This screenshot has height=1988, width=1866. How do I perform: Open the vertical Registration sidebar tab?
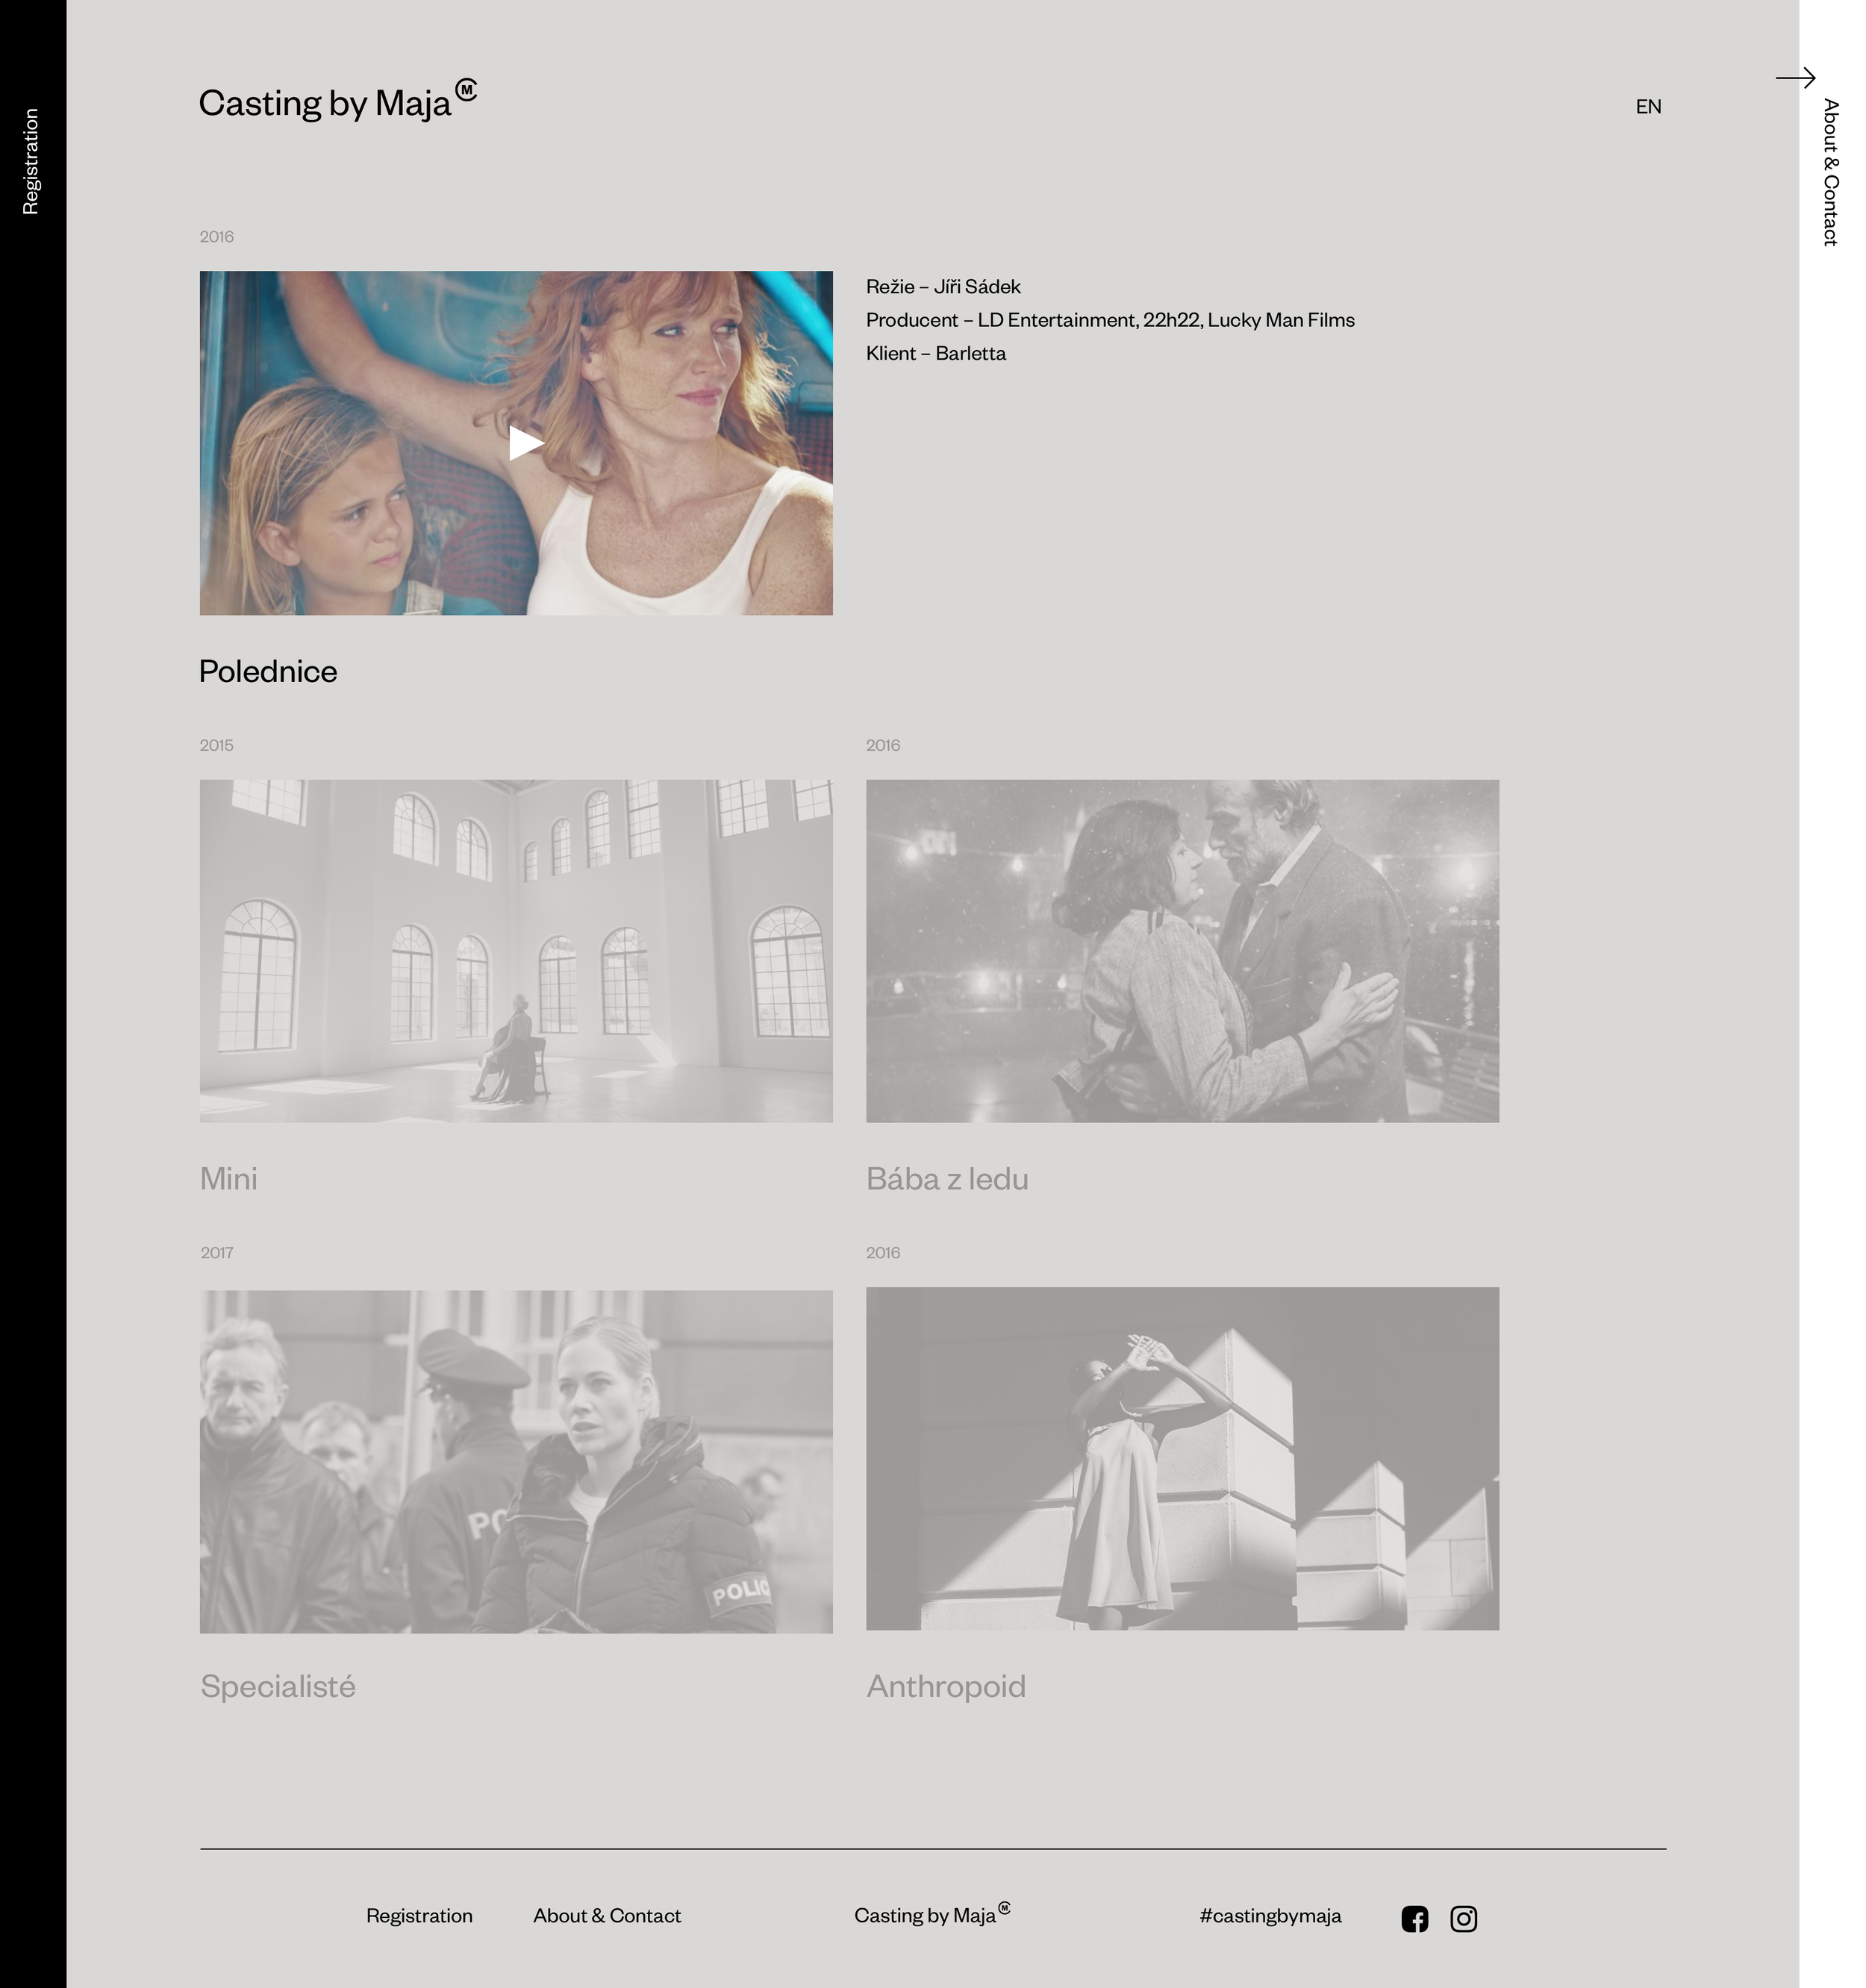tap(31, 162)
